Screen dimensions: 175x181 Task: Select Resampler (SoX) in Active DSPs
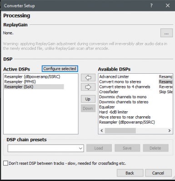(x=34, y=87)
